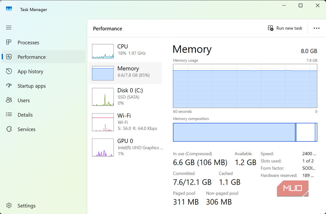Open Settings label in sidebar
Screen dimensions: 326x214
(x=26, y=206)
